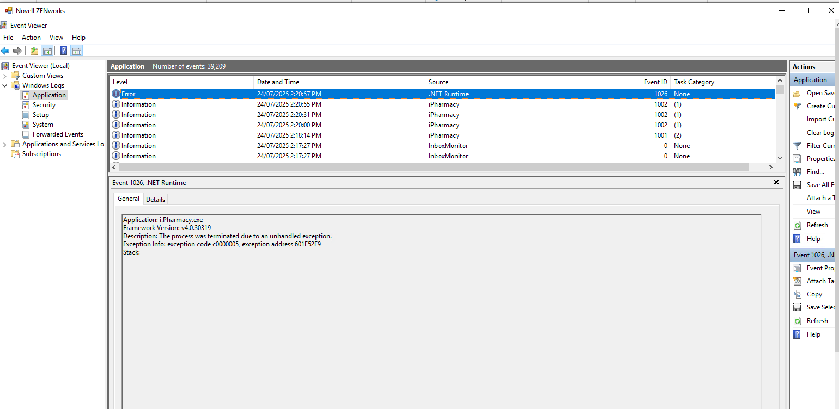Click the horizontal scrollbar of event list
Screen dimensions: 839x409
[x=436, y=168]
